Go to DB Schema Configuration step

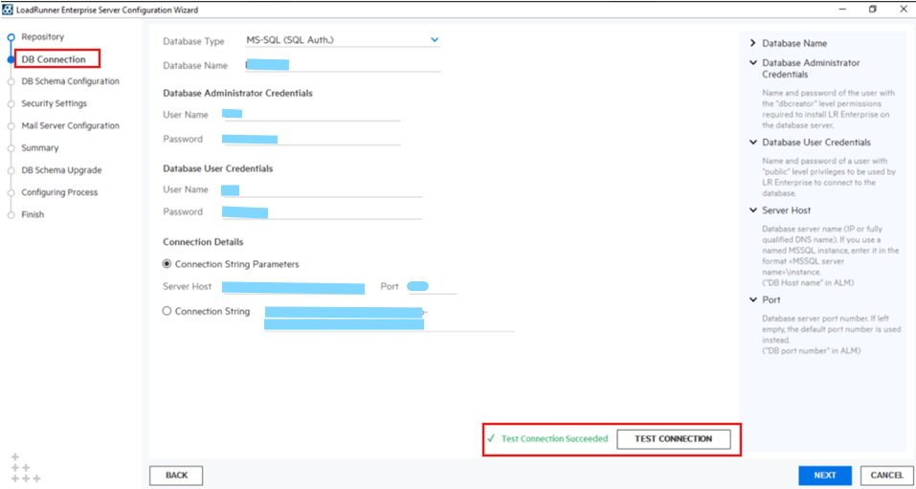click(x=70, y=81)
